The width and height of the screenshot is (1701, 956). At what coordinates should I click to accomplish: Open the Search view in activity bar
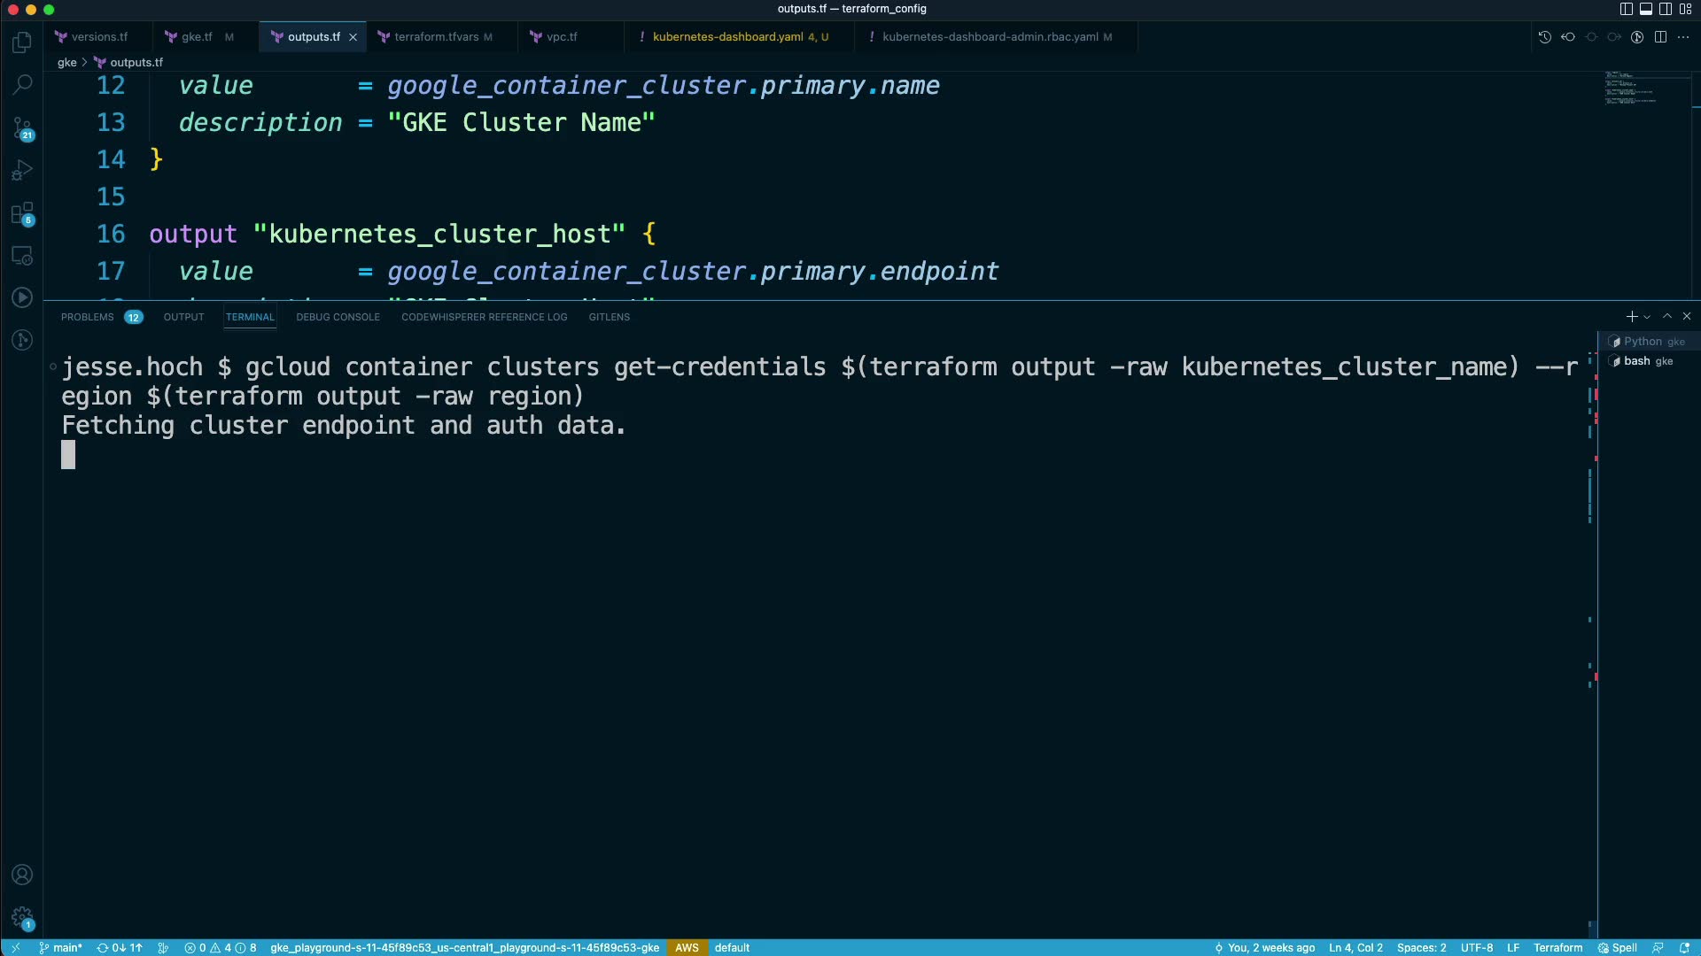pyautogui.click(x=22, y=85)
